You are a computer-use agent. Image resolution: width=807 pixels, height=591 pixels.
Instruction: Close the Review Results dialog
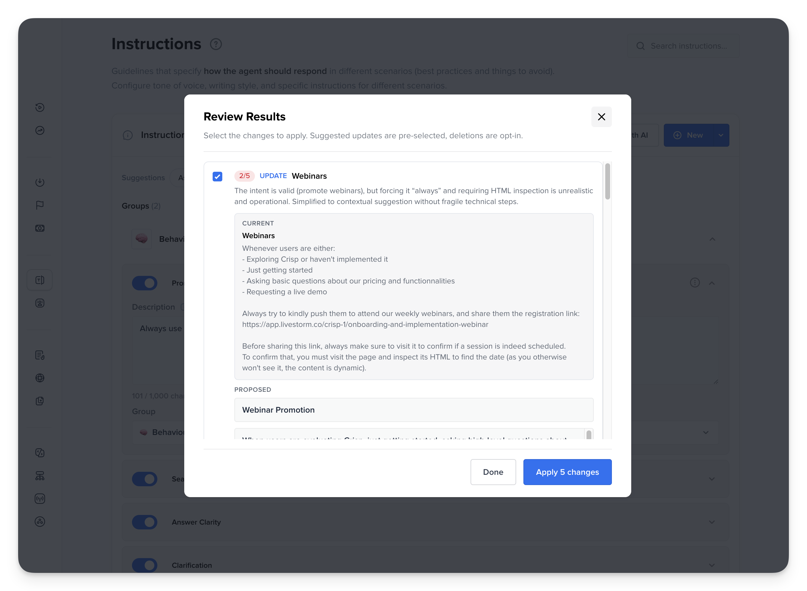(601, 117)
